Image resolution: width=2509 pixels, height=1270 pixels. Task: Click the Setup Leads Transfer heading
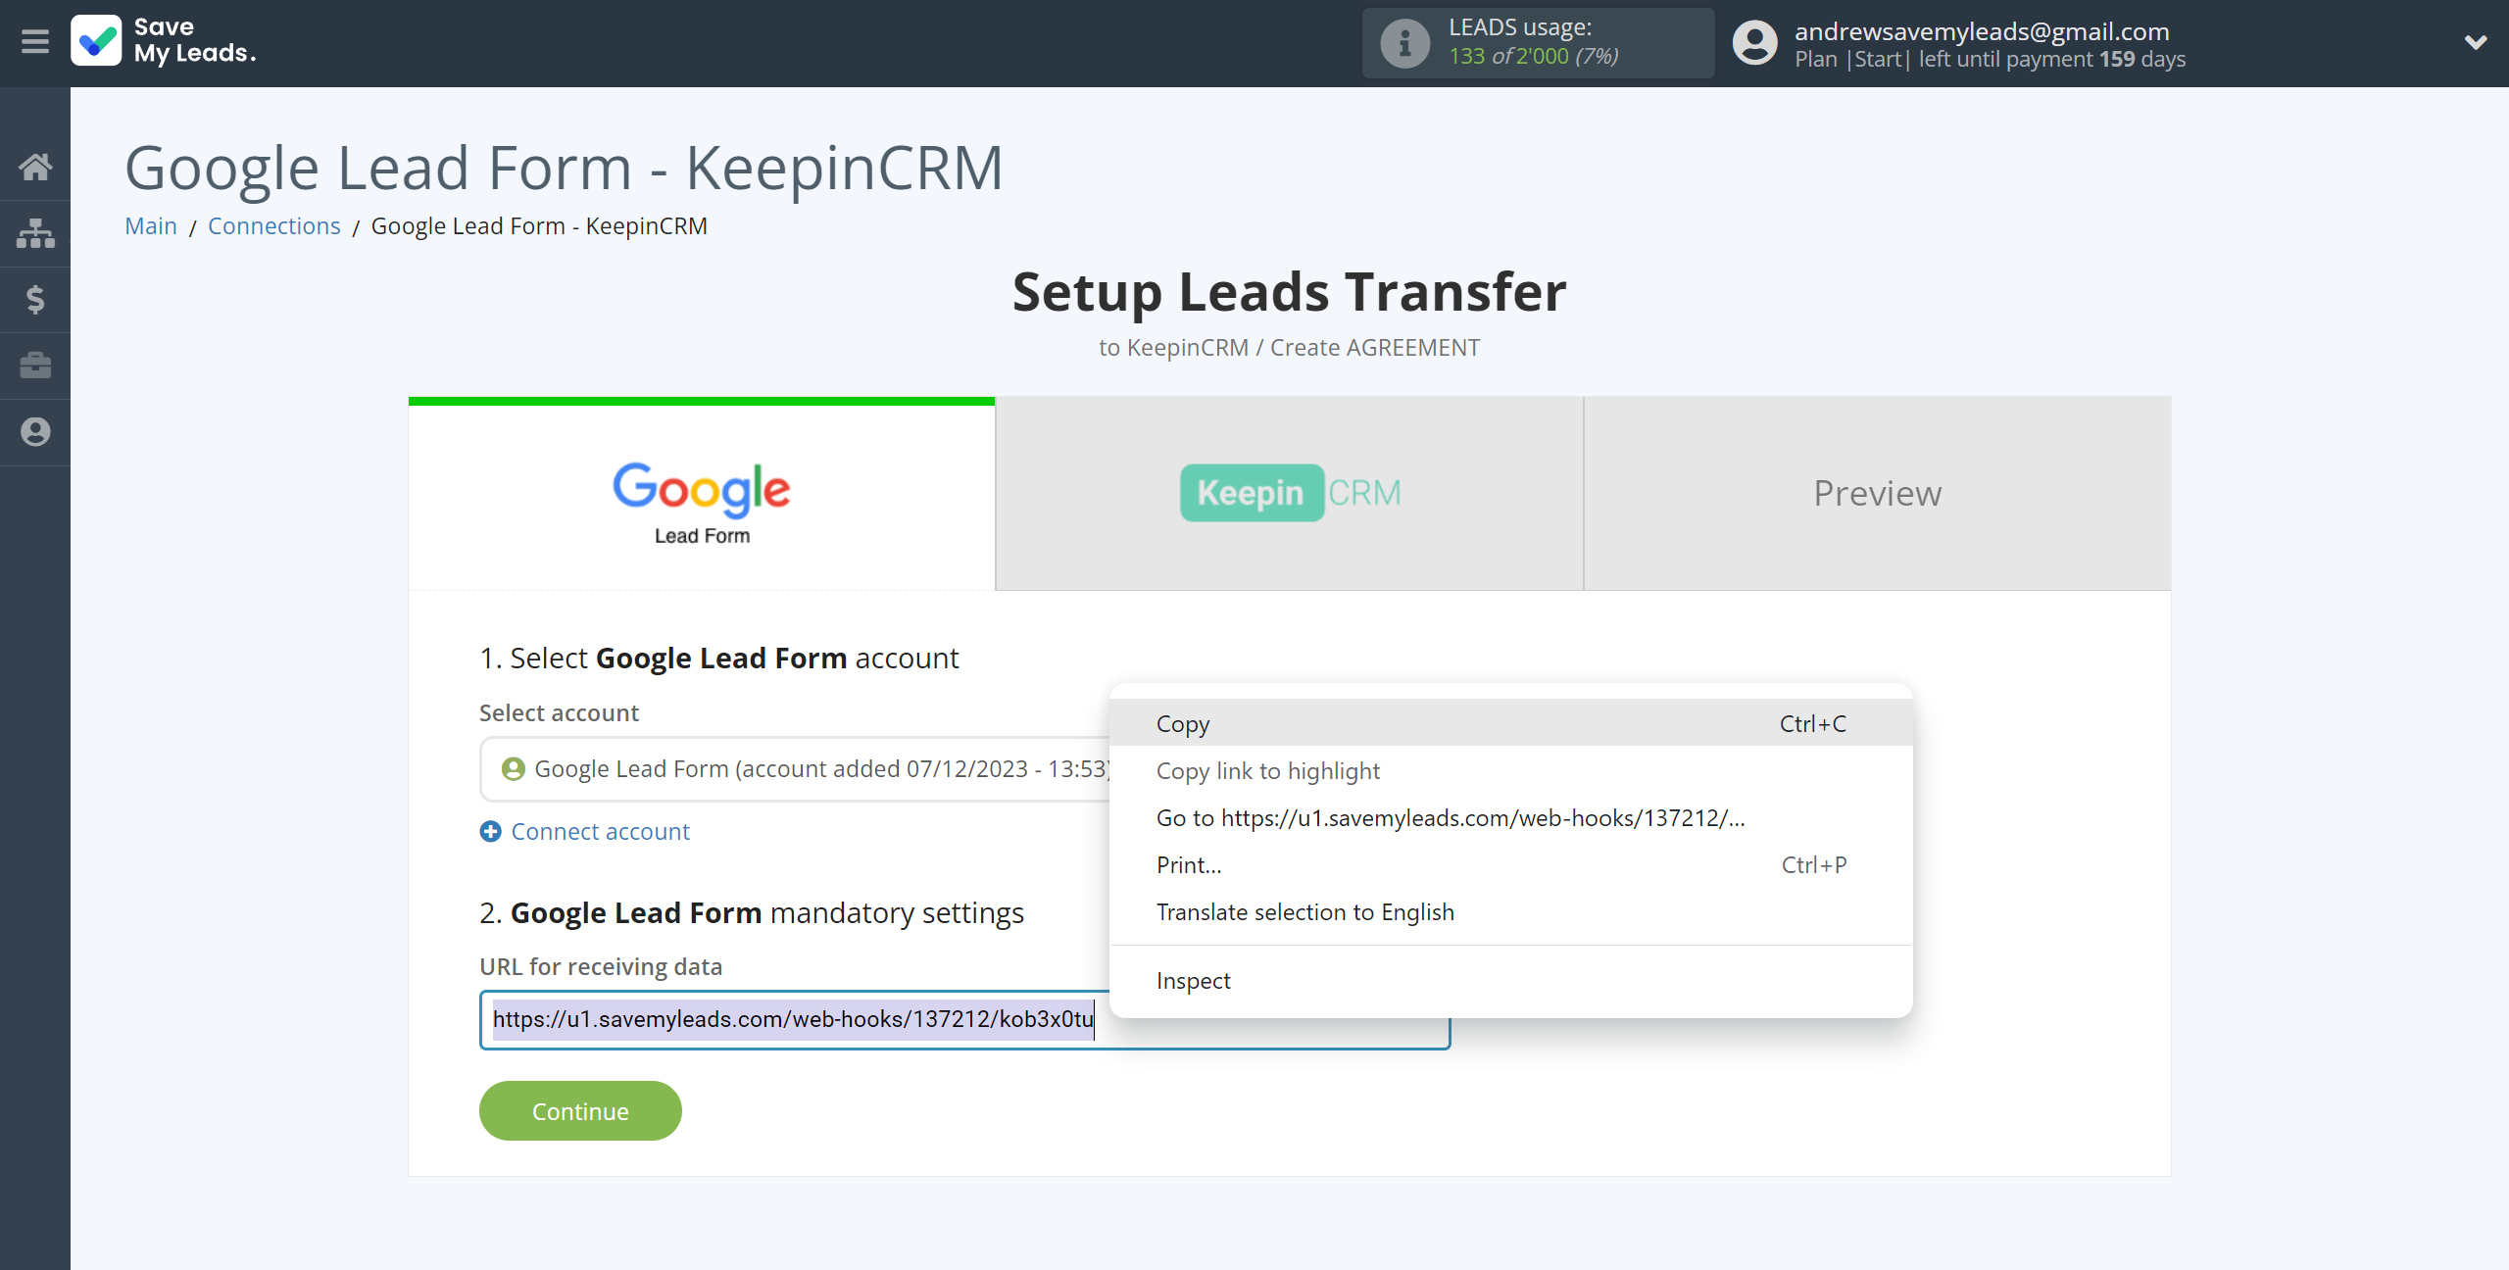[x=1289, y=292]
